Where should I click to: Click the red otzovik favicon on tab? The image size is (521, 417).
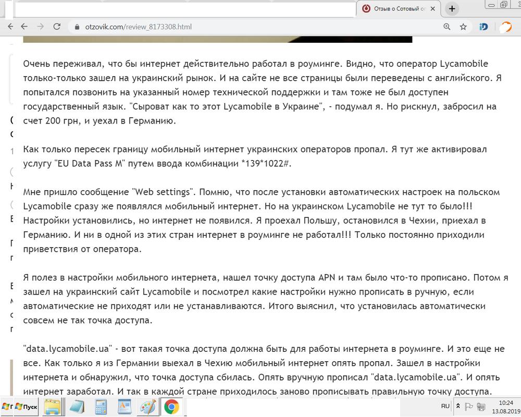point(366,9)
